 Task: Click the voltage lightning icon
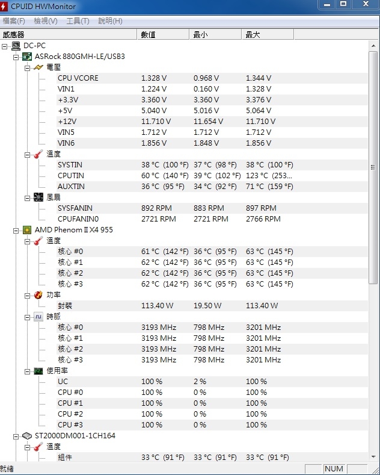(x=38, y=67)
